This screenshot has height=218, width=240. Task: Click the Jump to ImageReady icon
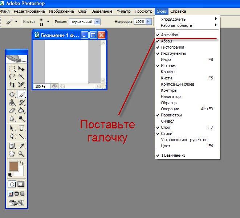click(x=16, y=203)
